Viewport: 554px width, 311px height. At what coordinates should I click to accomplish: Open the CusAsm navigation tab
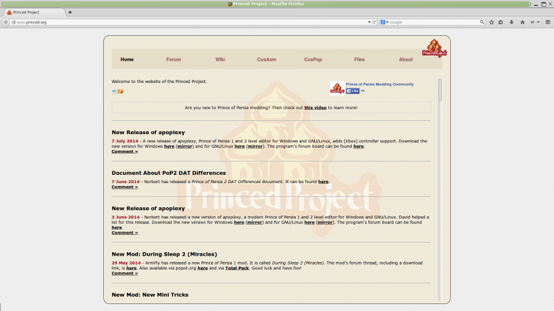267,59
